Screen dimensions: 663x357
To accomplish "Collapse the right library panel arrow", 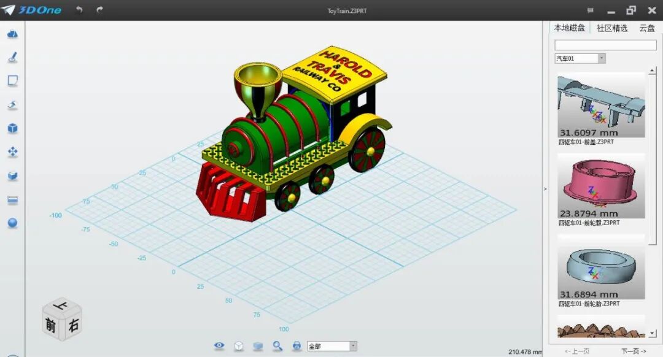I will pos(545,189).
